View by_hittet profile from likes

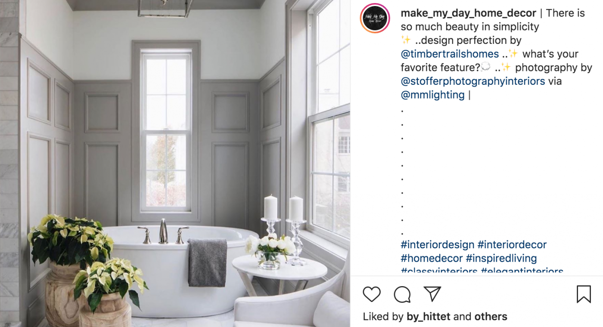428,317
